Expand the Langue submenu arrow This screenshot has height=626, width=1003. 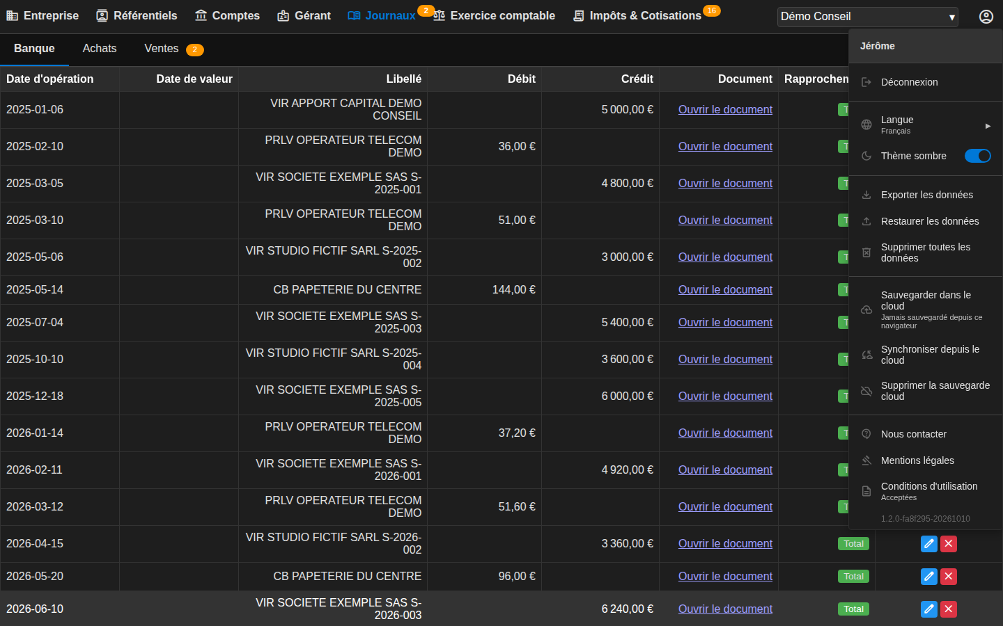pos(988,126)
